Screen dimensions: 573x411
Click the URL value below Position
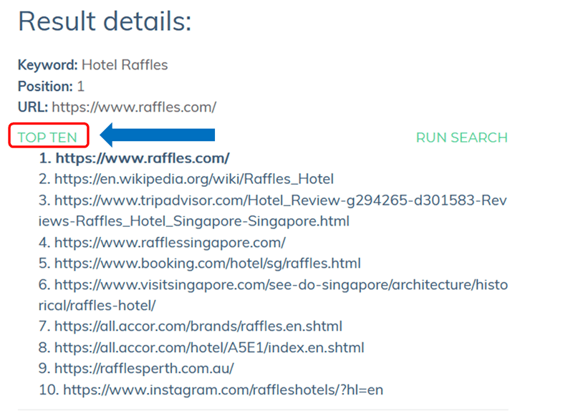tap(134, 107)
